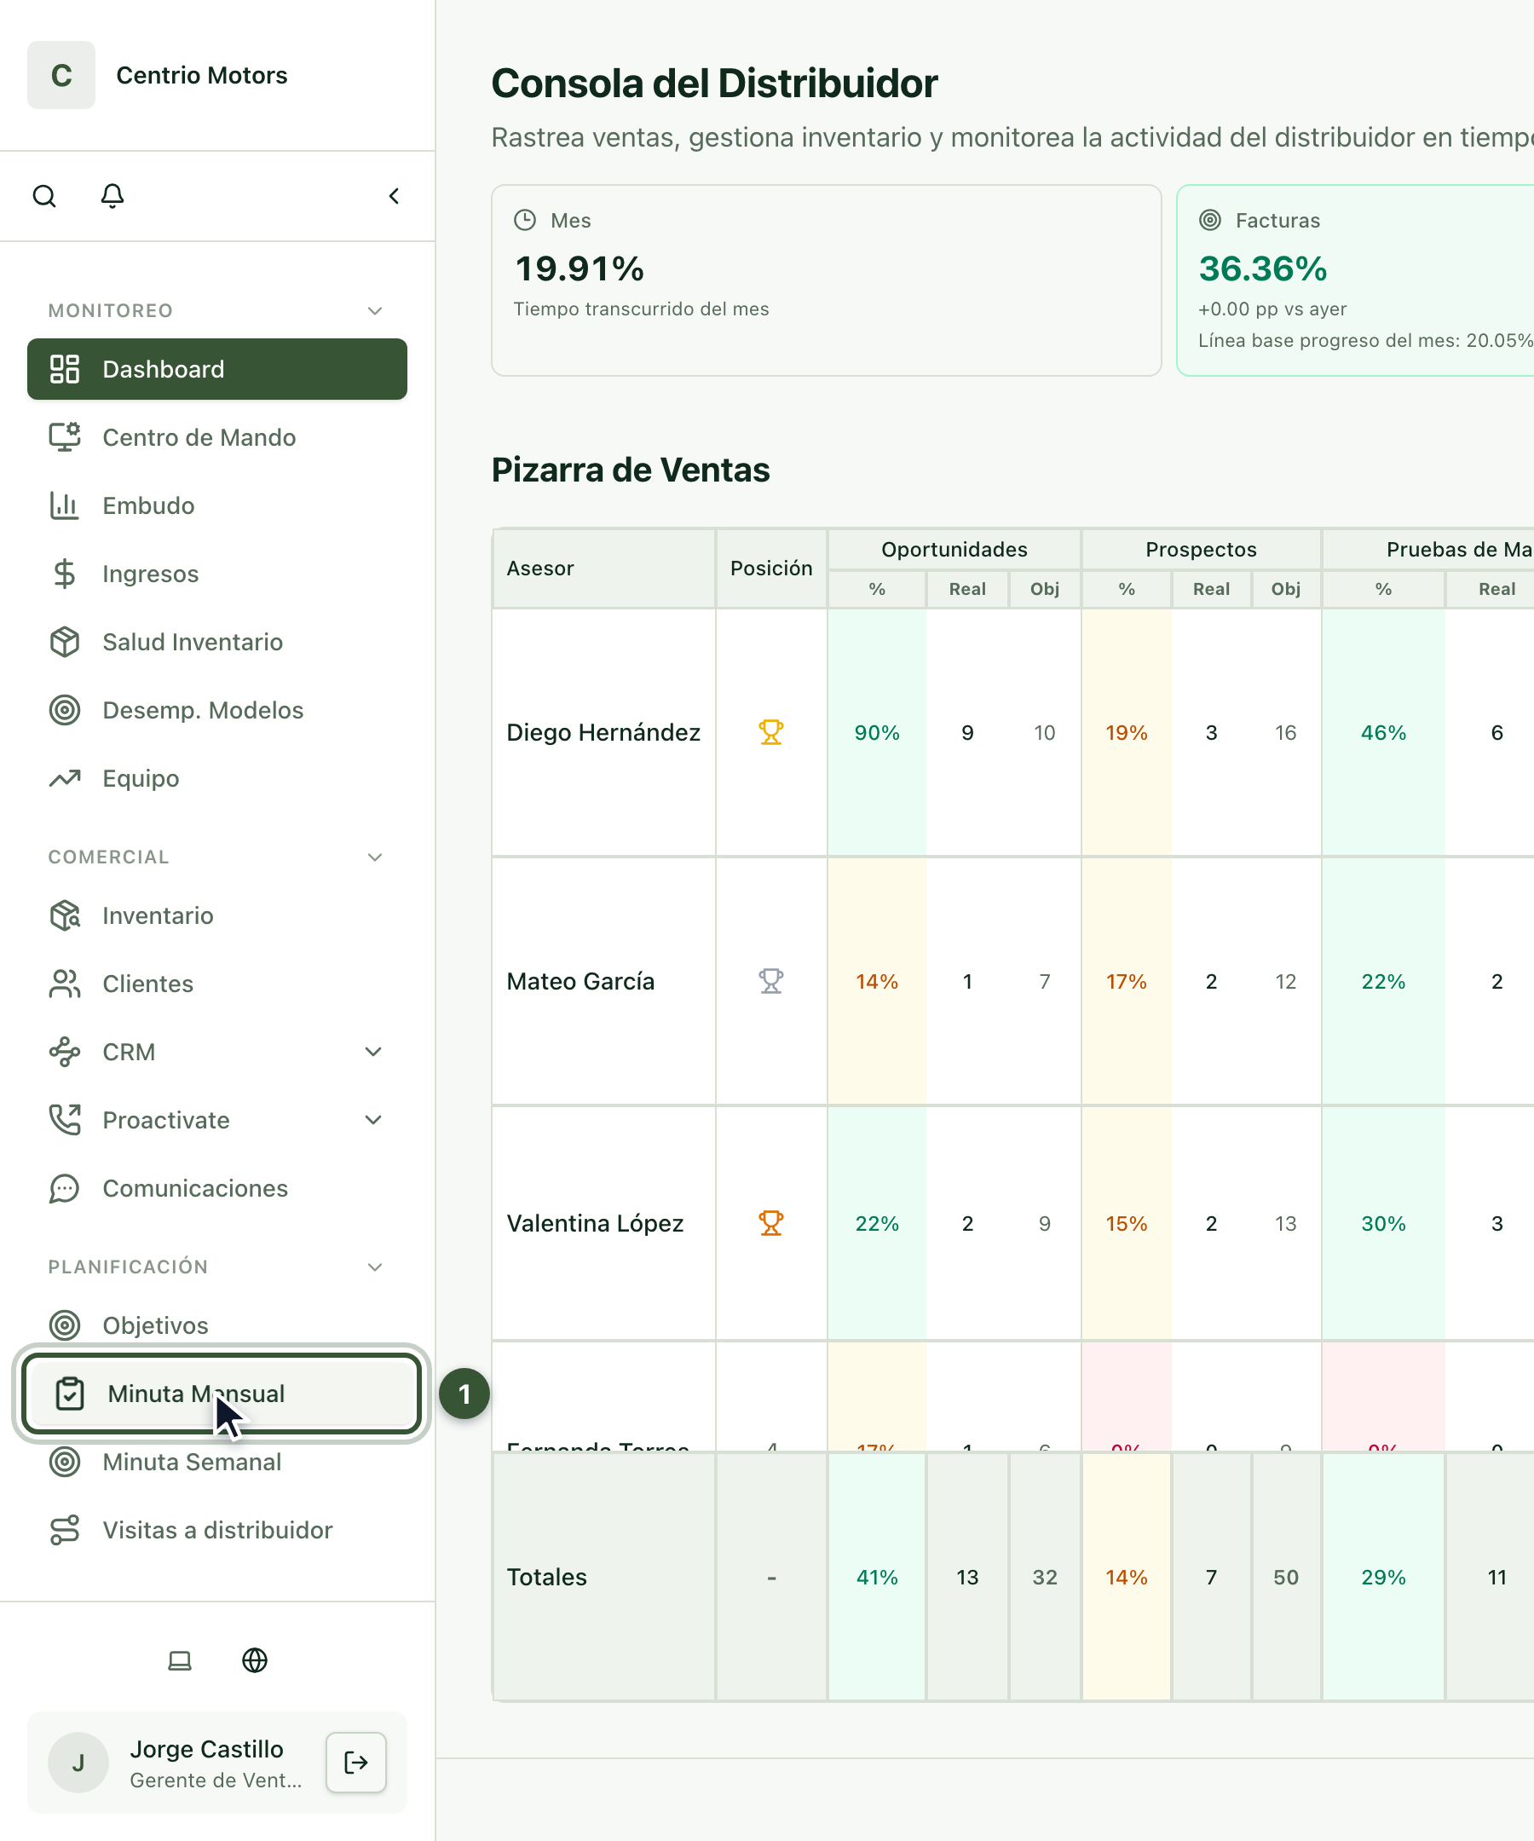Navigate to Clientes
The width and height of the screenshot is (1534, 1841).
(217, 984)
